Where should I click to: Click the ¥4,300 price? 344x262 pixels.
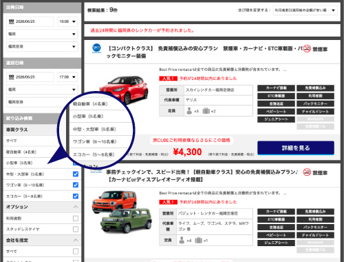[187, 152]
